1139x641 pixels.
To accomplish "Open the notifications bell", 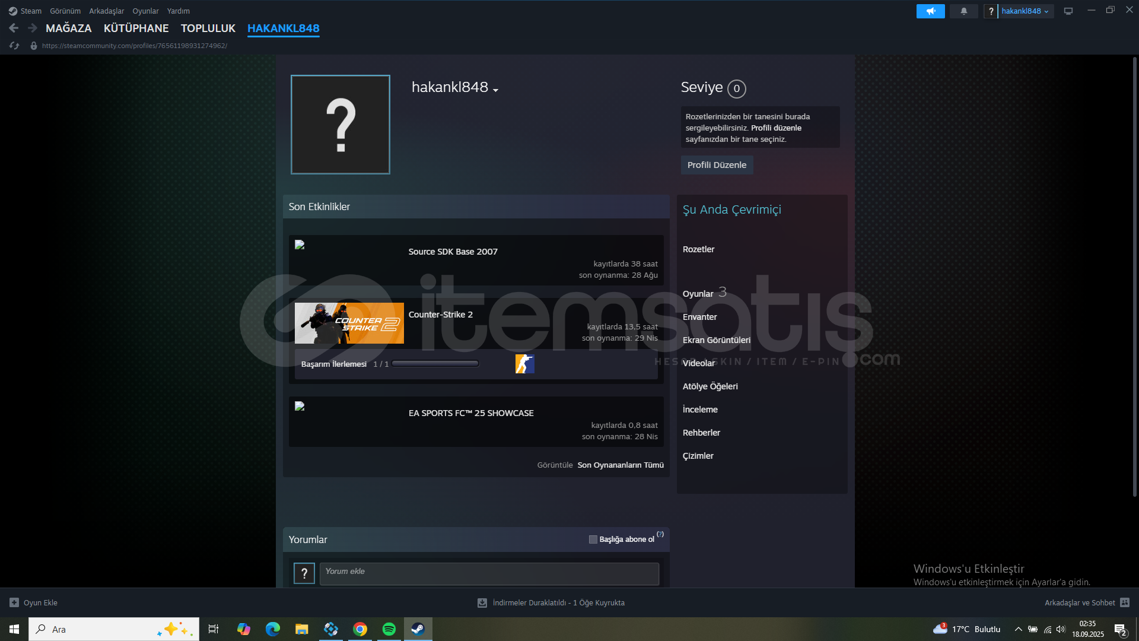I will coord(963,11).
